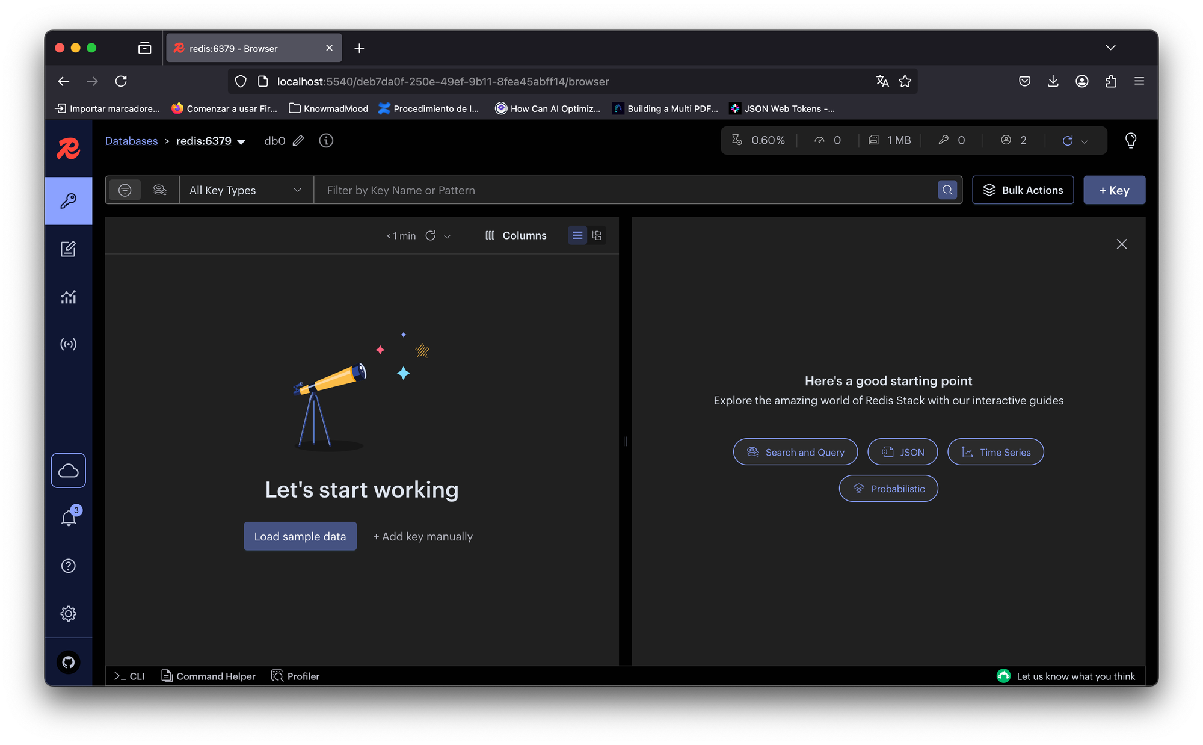The height and width of the screenshot is (745, 1203).
Task: Switch to tree view of keys
Action: coord(597,235)
